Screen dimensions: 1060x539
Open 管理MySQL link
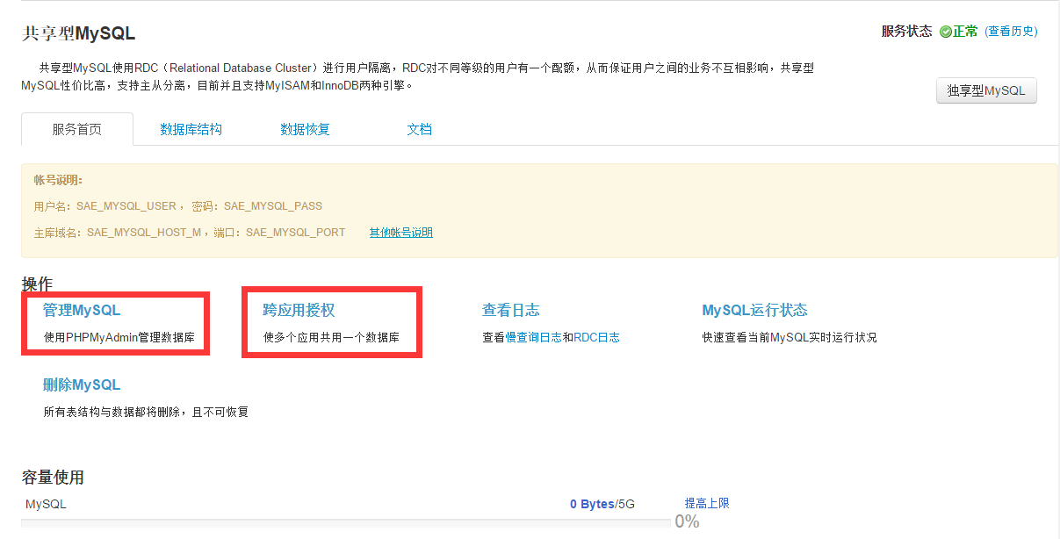[82, 310]
